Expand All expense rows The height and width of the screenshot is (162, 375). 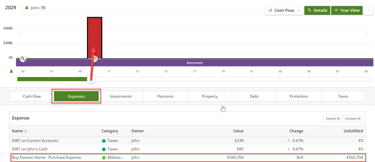point(333,119)
